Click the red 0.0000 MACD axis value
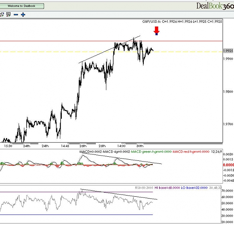The image size is (234, 225). (x=228, y=165)
